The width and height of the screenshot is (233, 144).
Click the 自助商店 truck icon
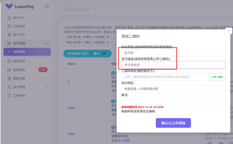[9, 70]
